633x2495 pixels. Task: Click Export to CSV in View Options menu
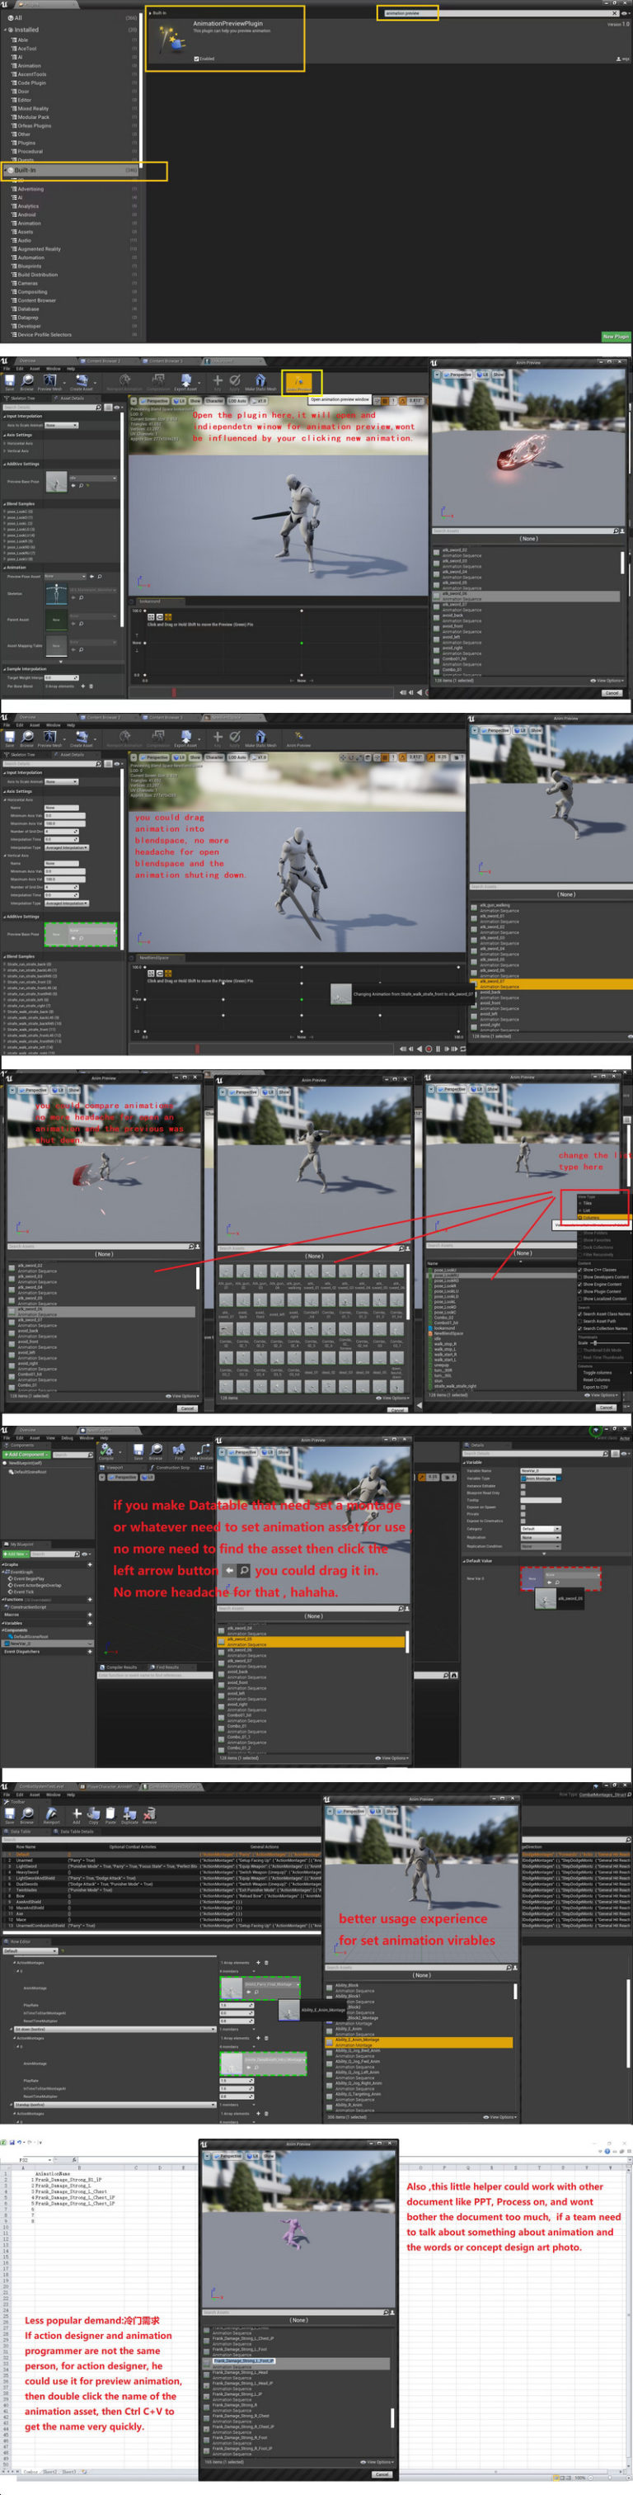[x=595, y=1388]
